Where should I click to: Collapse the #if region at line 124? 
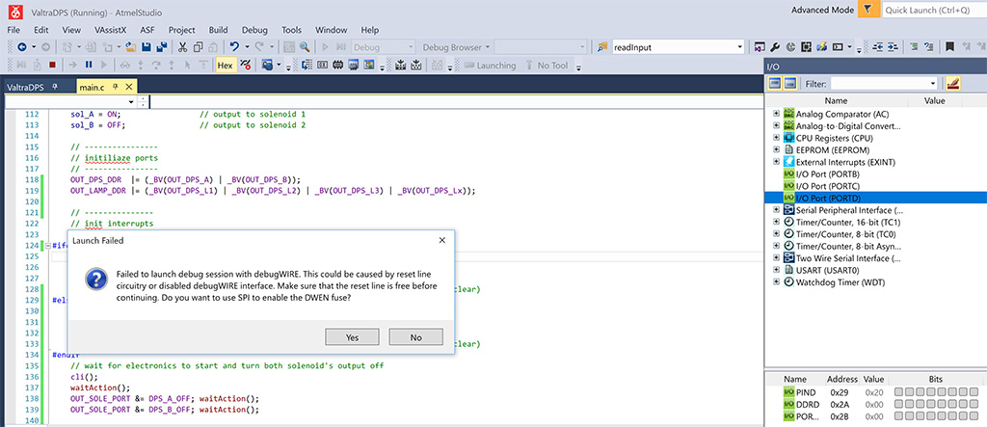[48, 246]
